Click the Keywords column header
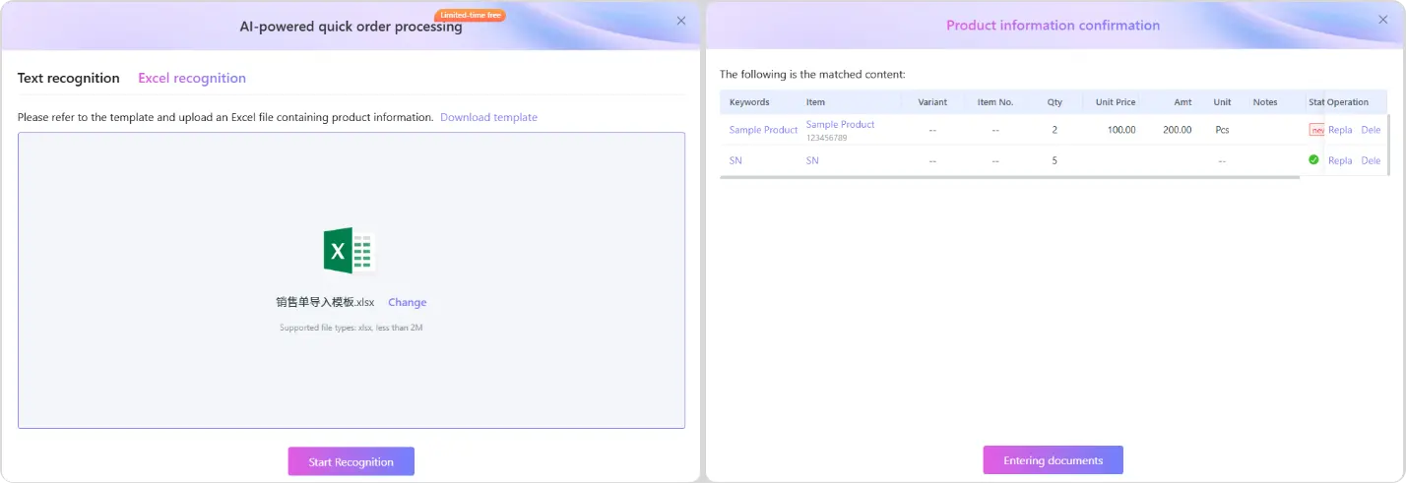Screen dimensions: 1406x483 click(749, 102)
